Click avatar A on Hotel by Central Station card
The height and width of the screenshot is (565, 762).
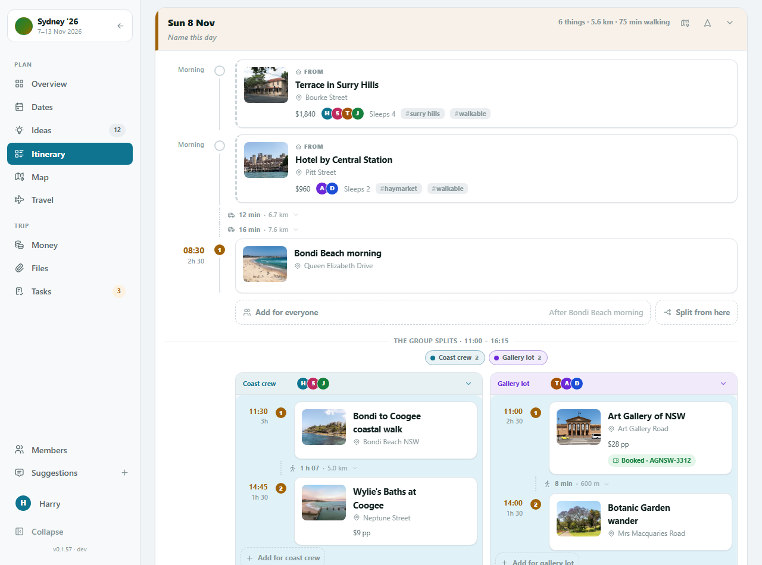point(322,189)
